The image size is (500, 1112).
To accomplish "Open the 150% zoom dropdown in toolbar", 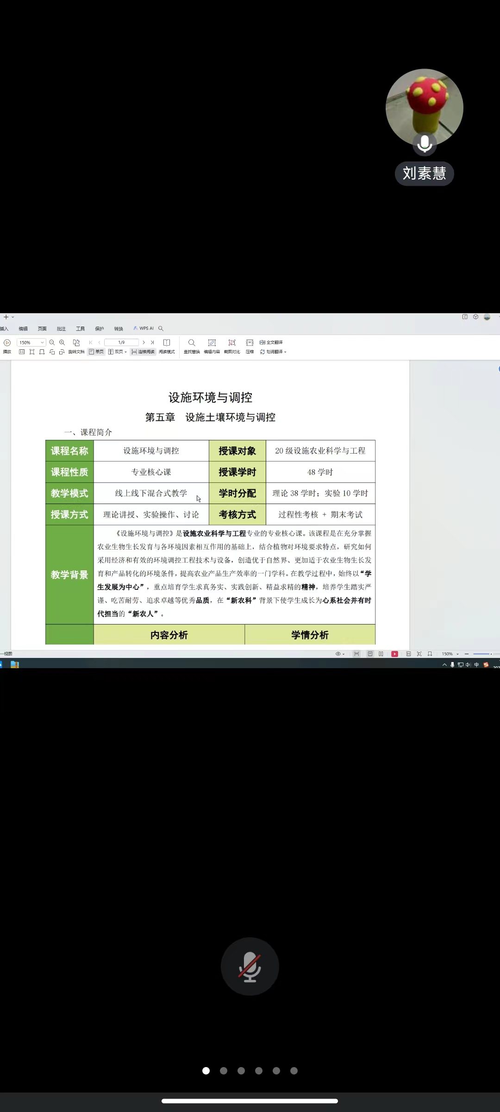I will (42, 342).
